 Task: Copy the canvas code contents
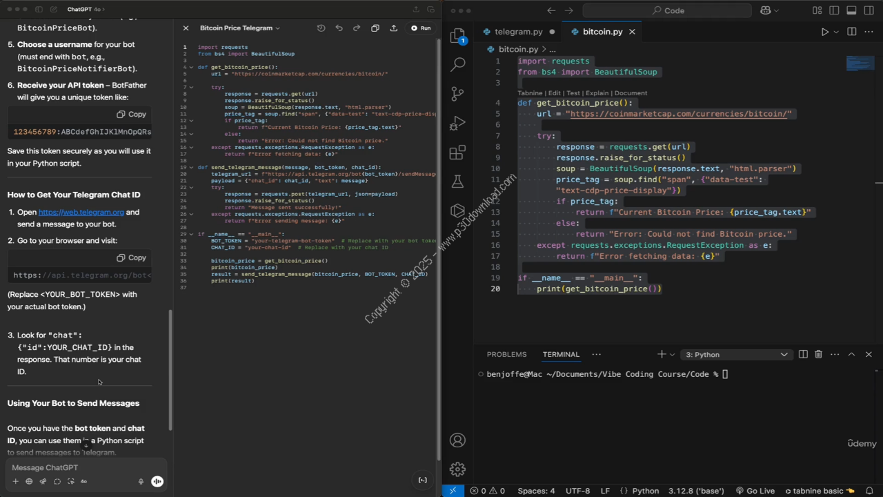tap(375, 28)
